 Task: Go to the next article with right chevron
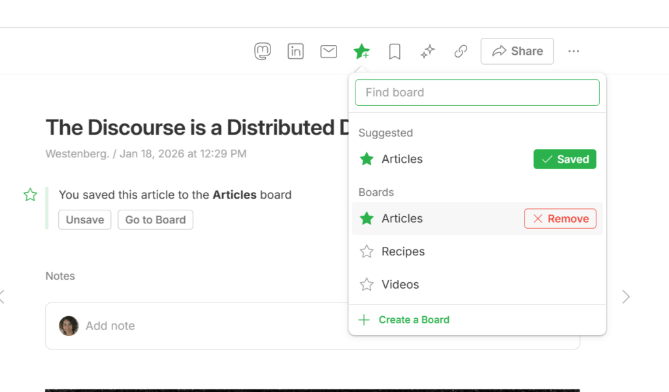point(626,297)
